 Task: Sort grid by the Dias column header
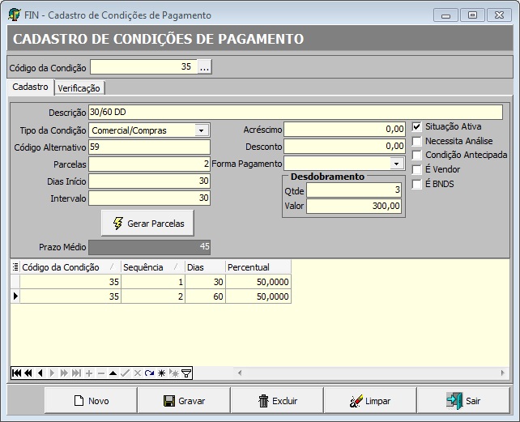pyautogui.click(x=204, y=266)
